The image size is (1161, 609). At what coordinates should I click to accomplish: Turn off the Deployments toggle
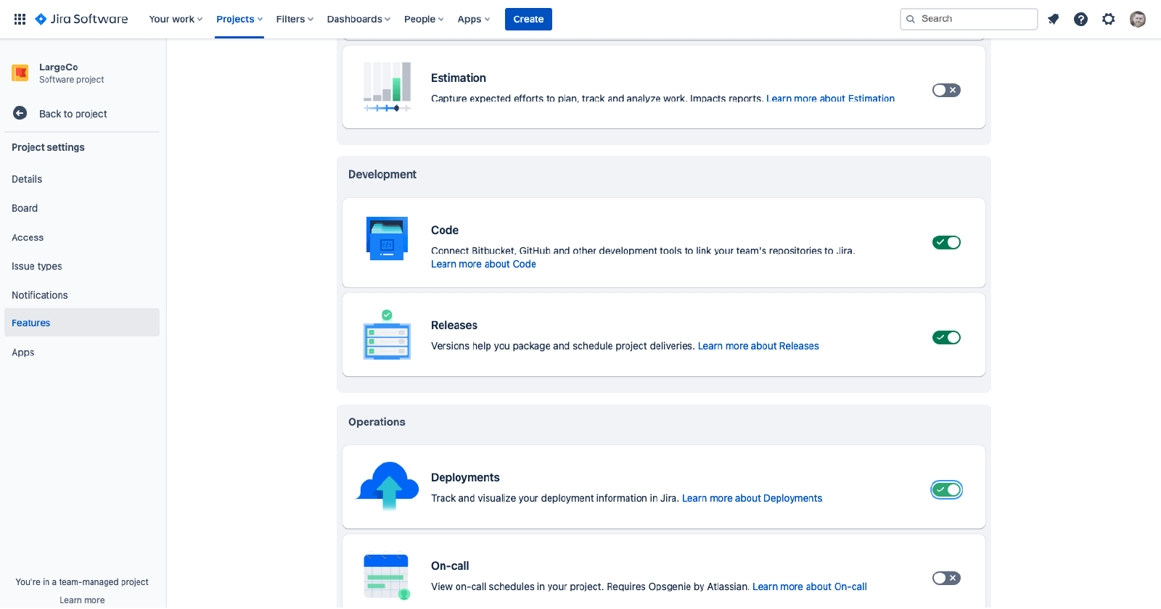(x=946, y=490)
